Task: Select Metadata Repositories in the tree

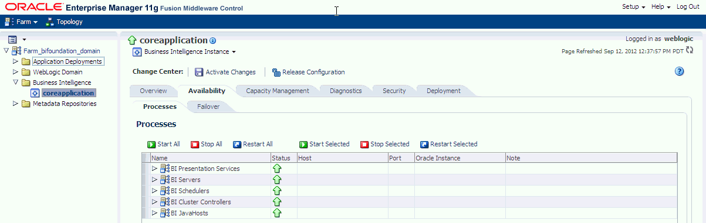Action: [65, 104]
